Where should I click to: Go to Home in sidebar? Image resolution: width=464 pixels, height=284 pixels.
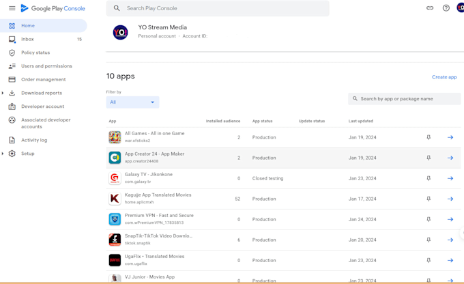coord(44,26)
